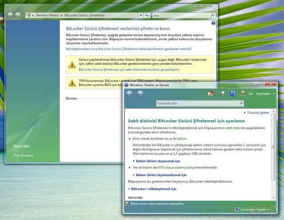Screen dimensions: 284x220
Task: Click the people icon beside Birine sorun
Action: 127,204
